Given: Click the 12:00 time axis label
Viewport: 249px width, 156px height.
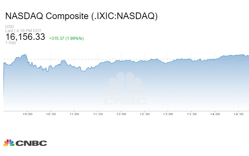Looking at the screenshot, I should [x=121, y=114].
